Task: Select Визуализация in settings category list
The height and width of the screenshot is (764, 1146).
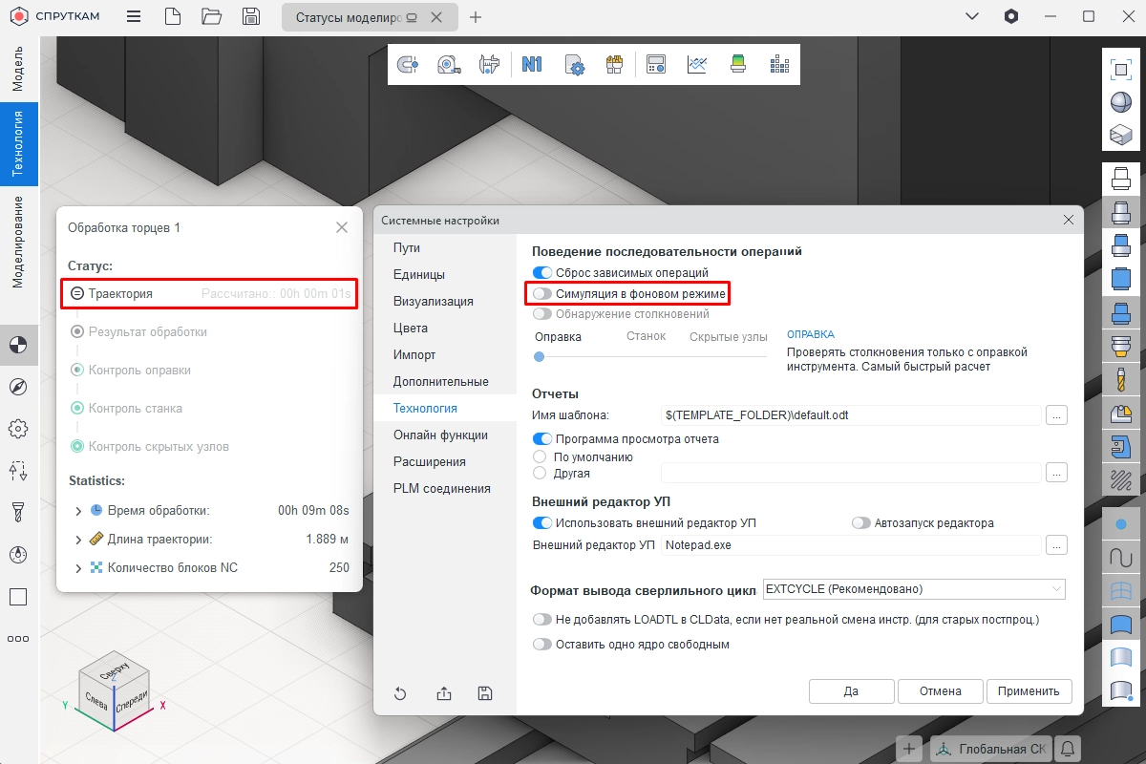Action: (433, 301)
